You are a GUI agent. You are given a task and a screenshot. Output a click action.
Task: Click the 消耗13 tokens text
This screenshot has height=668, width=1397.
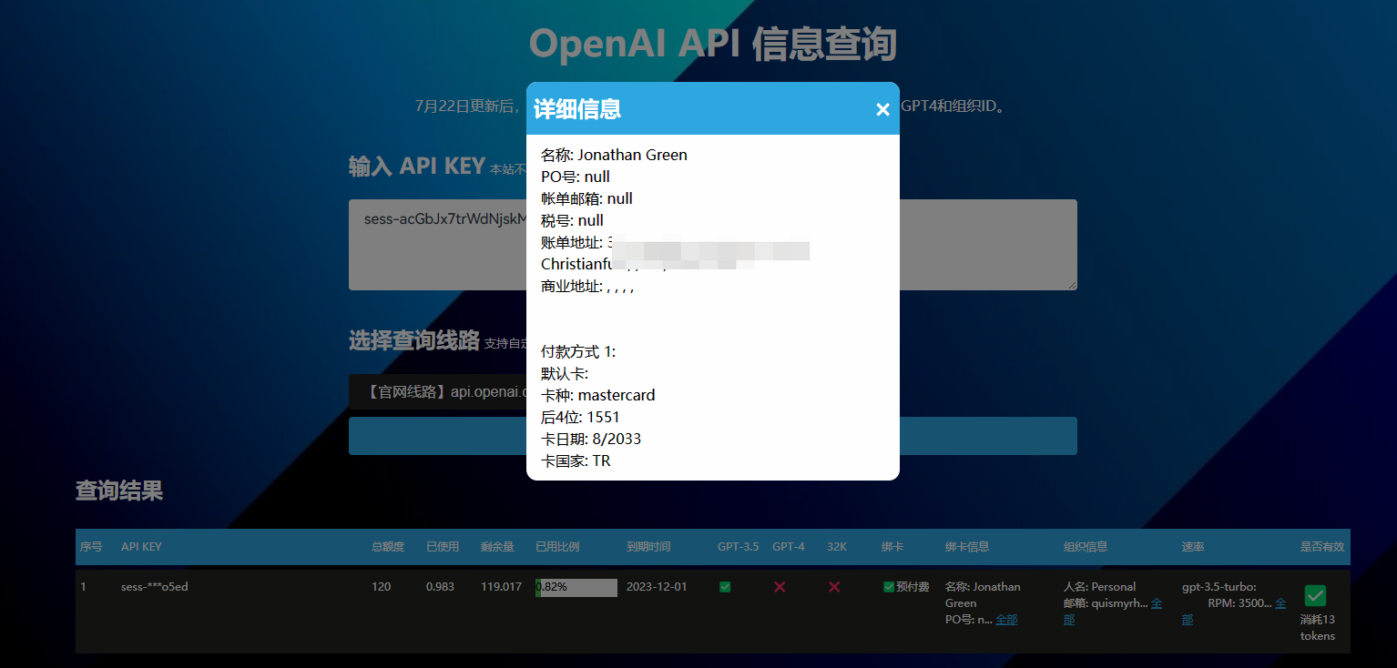[x=1318, y=627]
